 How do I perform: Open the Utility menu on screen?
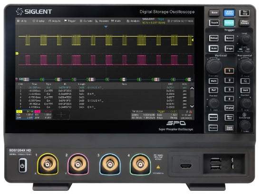(22, 21)
